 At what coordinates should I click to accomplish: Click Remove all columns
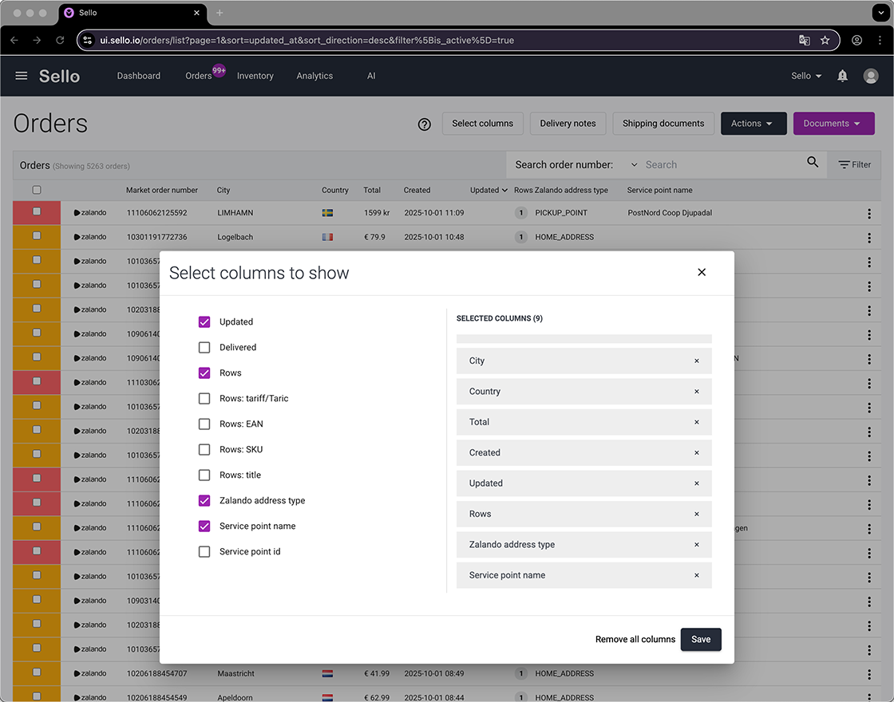635,639
